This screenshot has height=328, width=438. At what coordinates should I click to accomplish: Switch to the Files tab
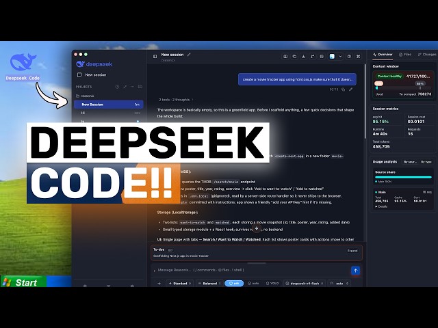(x=405, y=55)
